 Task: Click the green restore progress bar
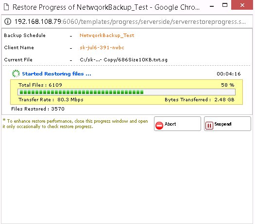126,92
